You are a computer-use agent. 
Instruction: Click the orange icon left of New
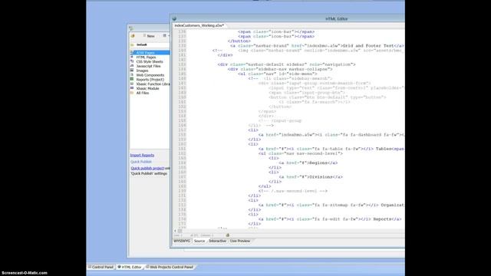click(133, 36)
